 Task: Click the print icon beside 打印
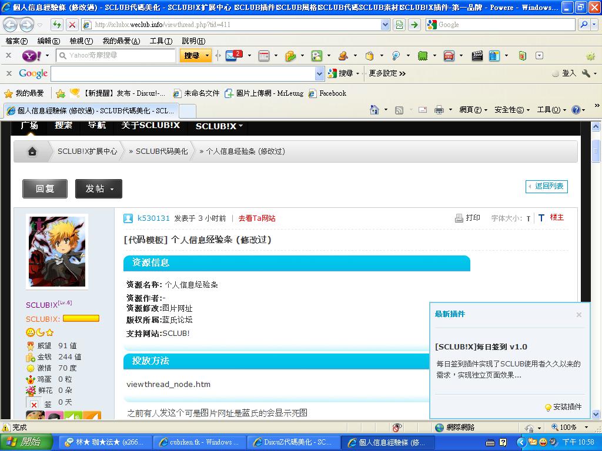(x=459, y=218)
